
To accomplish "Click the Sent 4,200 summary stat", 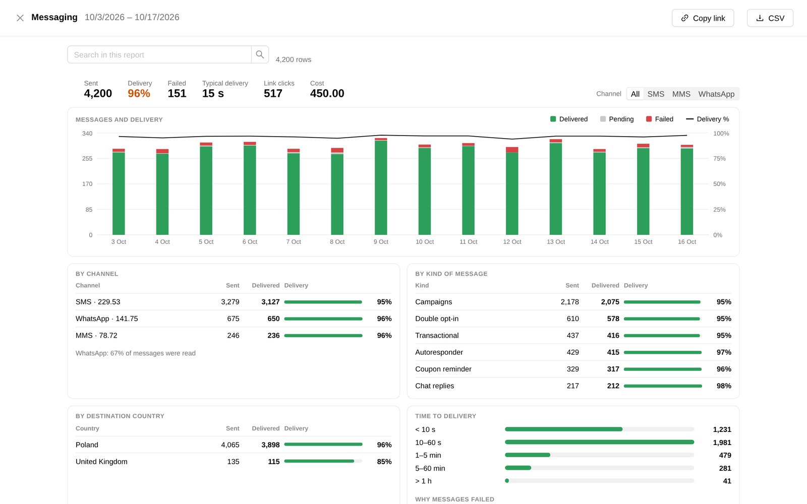I will pyautogui.click(x=98, y=89).
